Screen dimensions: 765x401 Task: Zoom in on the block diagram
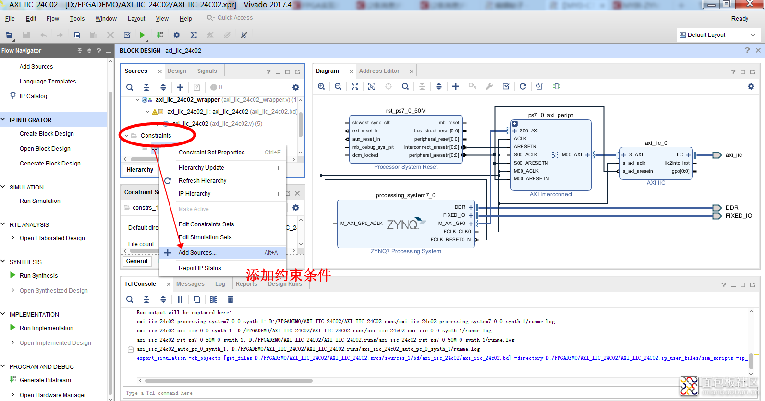pos(321,86)
